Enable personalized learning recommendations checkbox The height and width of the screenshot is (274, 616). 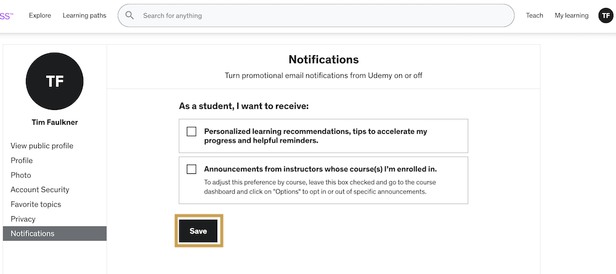[x=192, y=131]
